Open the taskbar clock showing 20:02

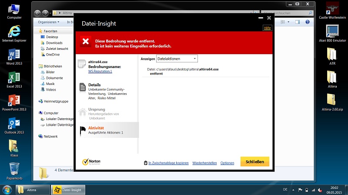[x=334, y=190]
